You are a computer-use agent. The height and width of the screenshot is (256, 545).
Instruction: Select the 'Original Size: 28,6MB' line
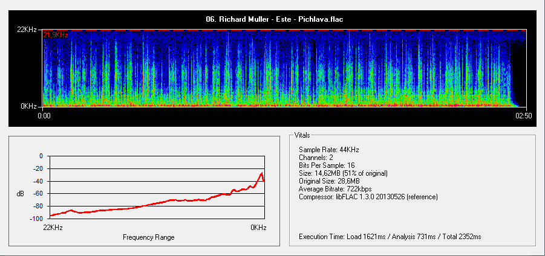(x=330, y=181)
